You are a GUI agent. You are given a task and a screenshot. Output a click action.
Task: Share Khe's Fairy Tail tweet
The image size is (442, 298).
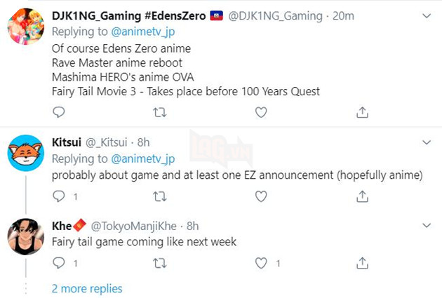click(362, 263)
